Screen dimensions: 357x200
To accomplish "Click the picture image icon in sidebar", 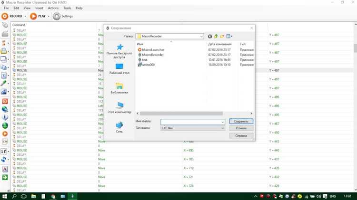I will 4,92.
